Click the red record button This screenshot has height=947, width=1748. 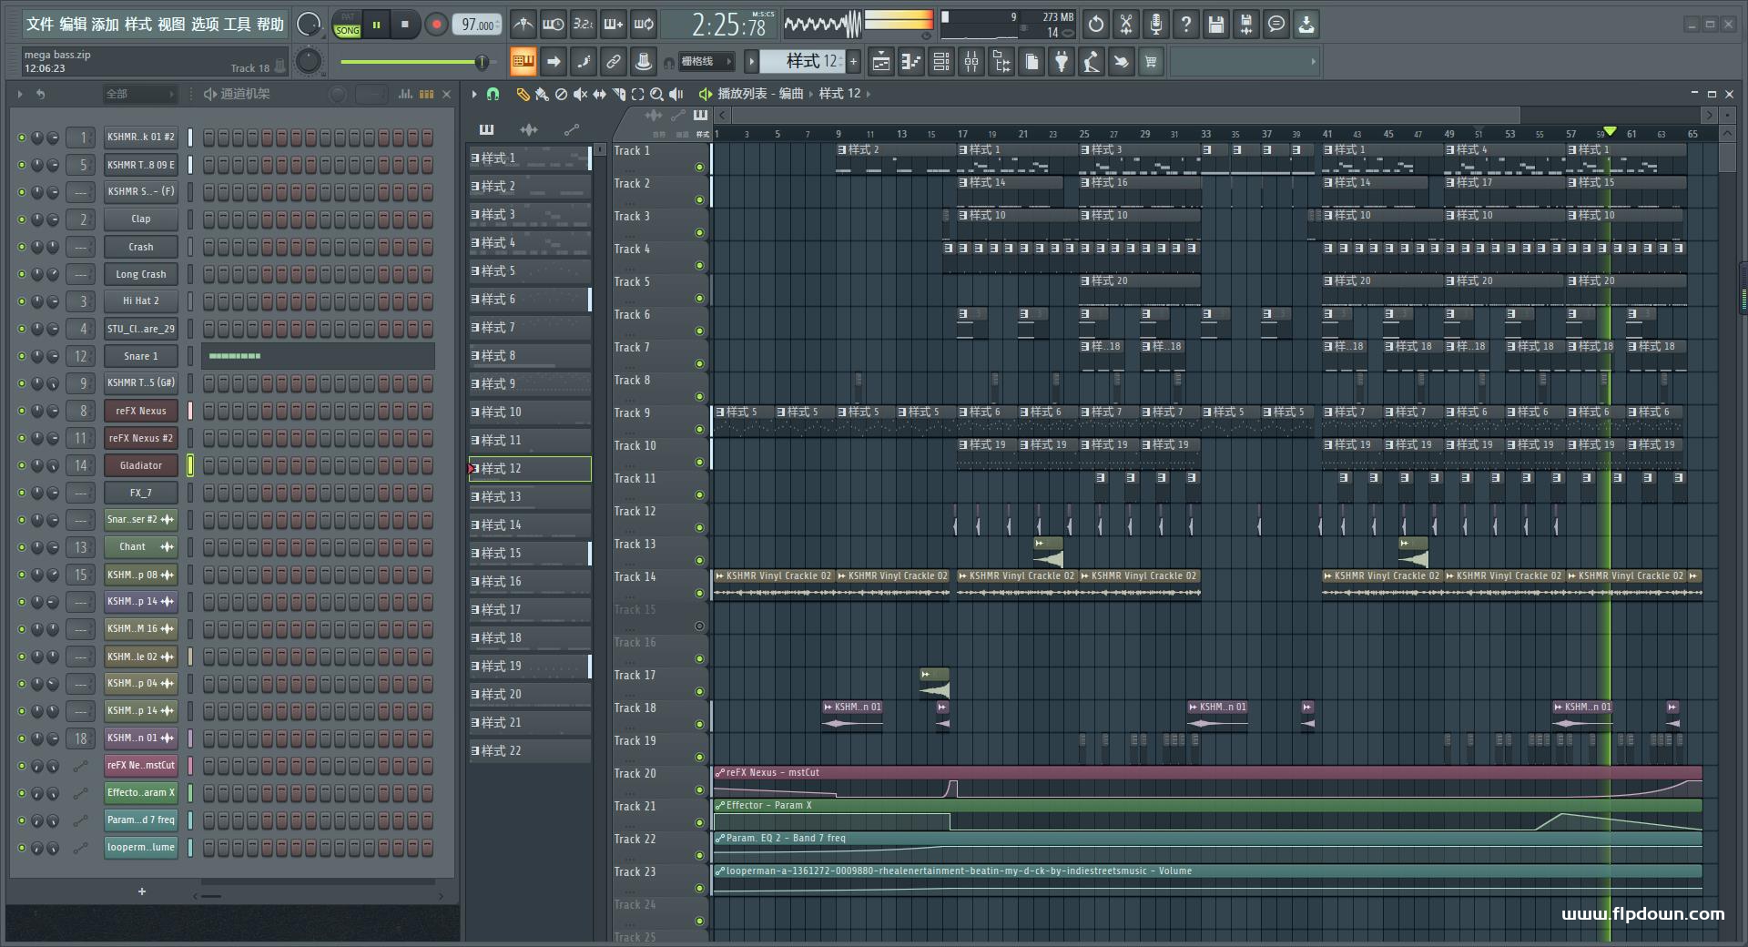(436, 25)
